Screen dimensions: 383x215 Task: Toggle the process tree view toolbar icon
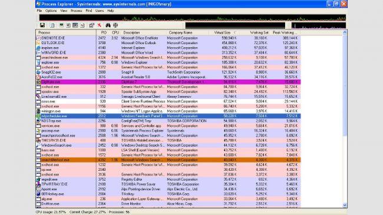click(x=68, y=25)
